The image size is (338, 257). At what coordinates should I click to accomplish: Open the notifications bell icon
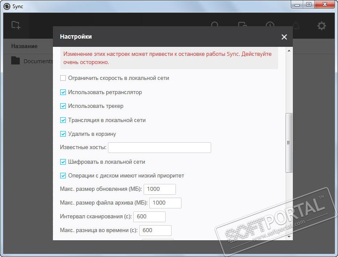(x=296, y=25)
